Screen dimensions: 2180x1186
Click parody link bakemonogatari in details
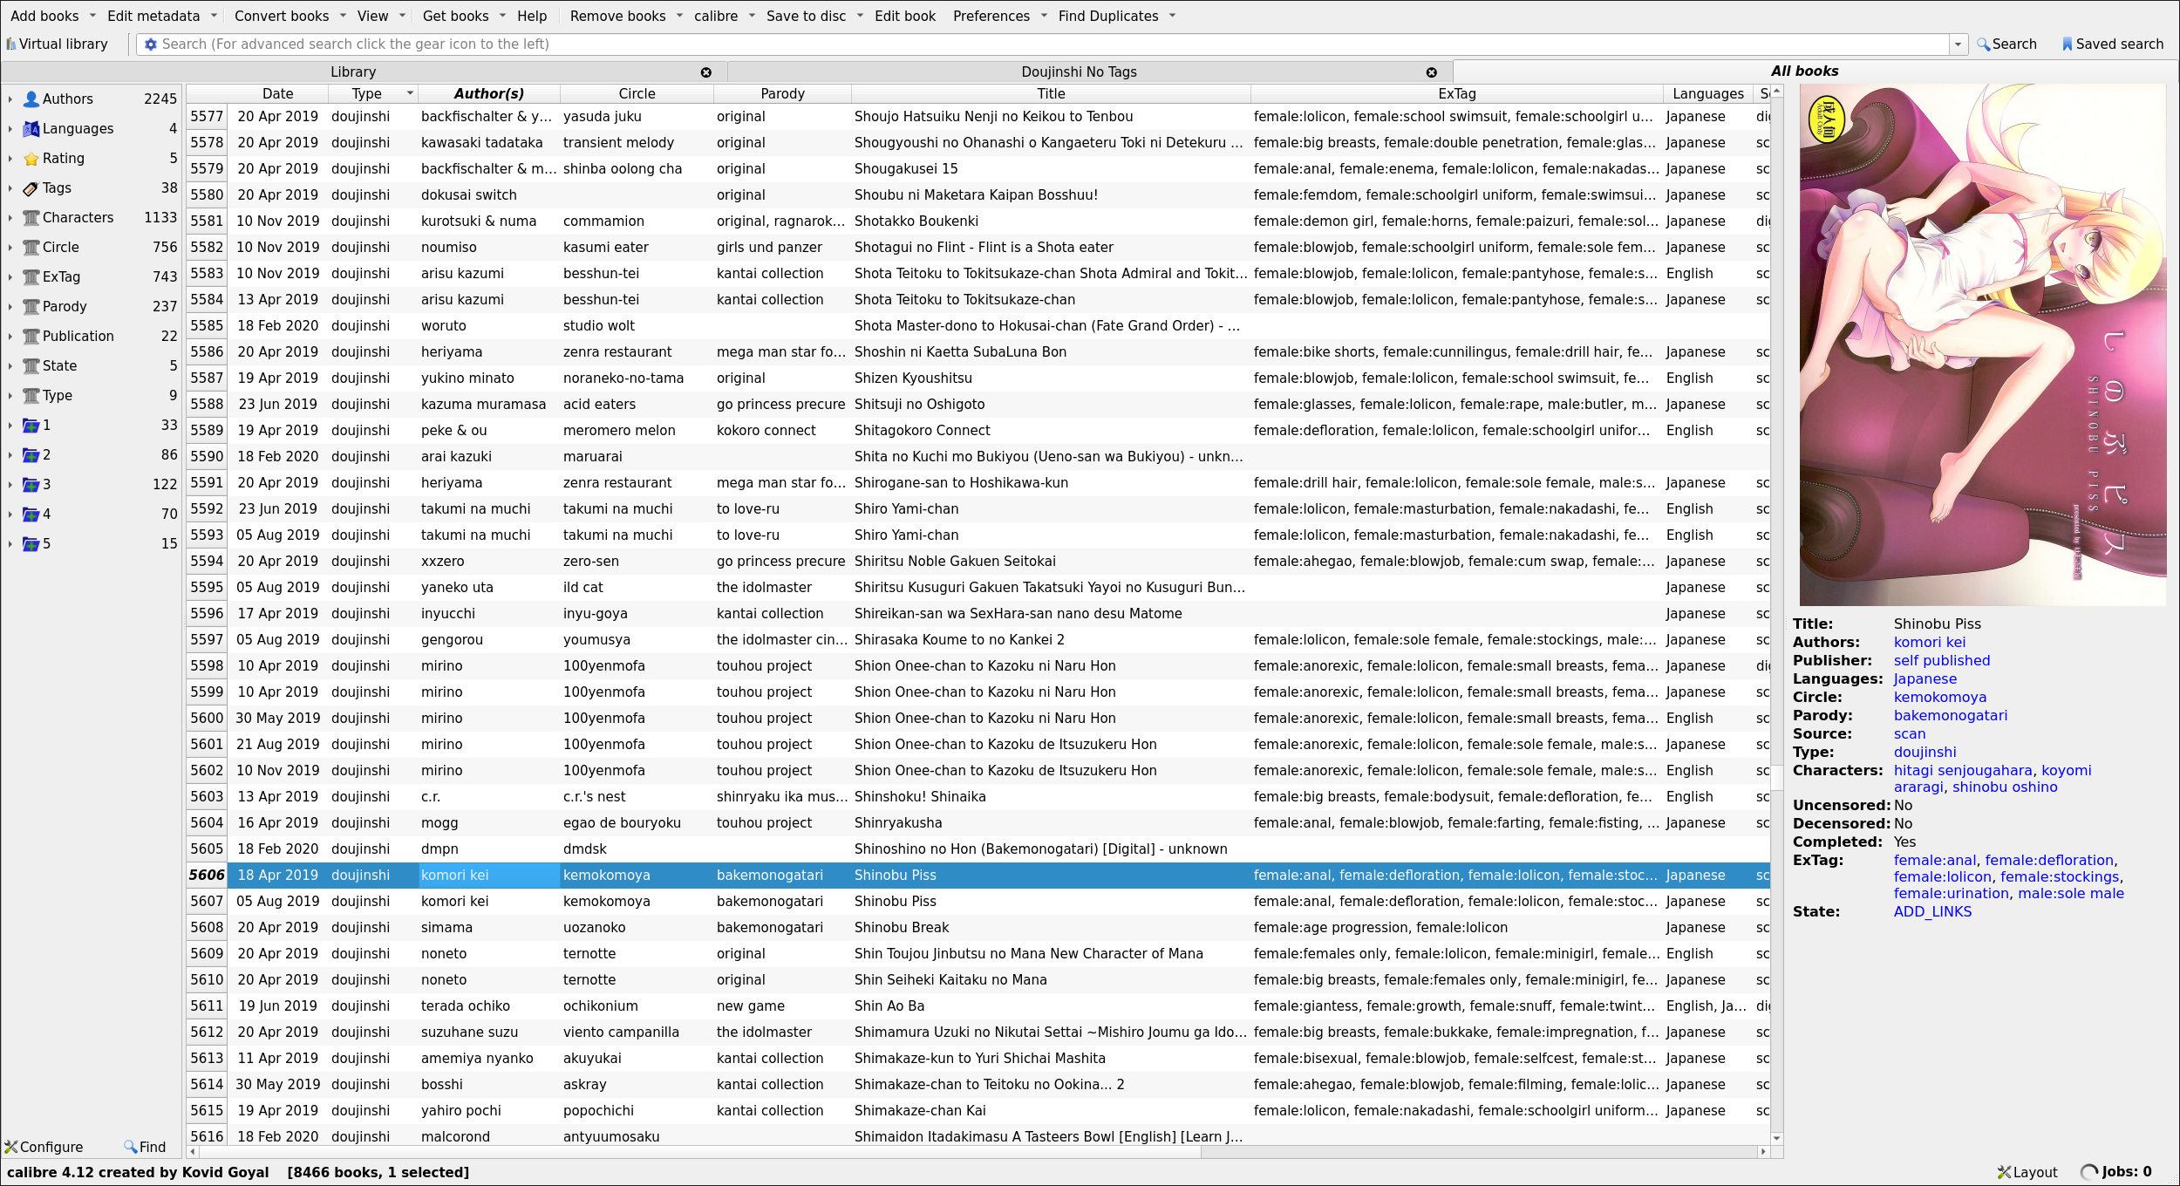pyautogui.click(x=1950, y=715)
